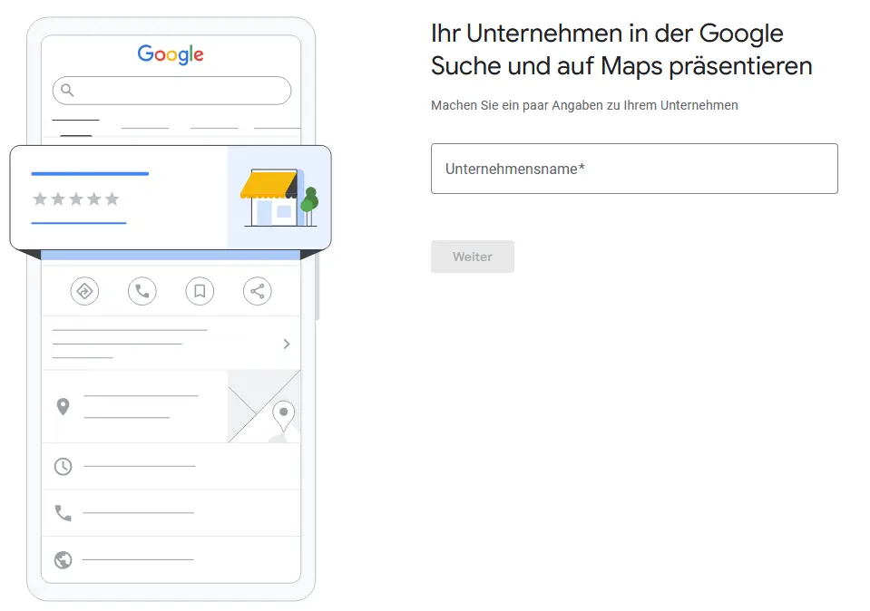Click the magnifier icon in mockup search bar
This screenshot has height=611, width=870.
pyautogui.click(x=67, y=90)
